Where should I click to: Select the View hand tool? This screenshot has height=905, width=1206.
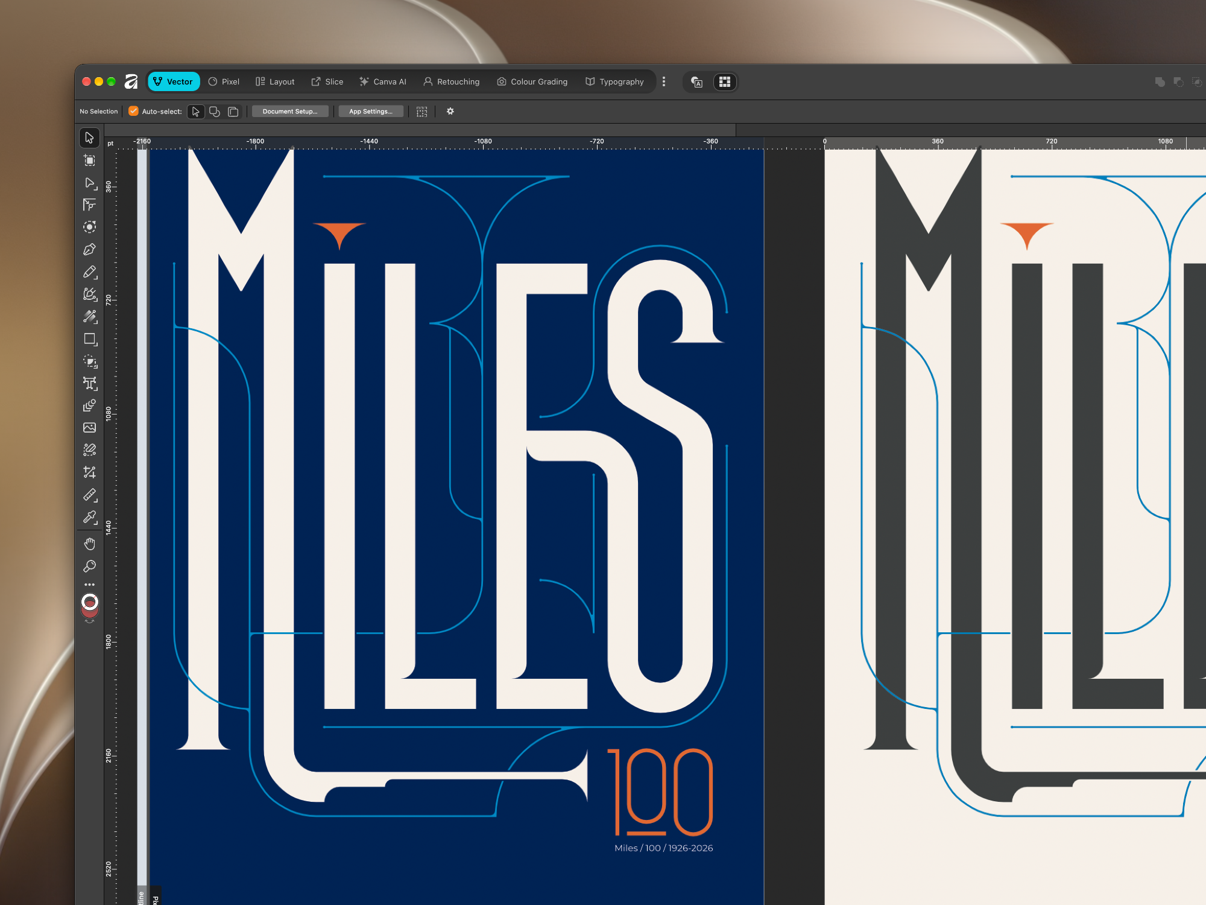[x=89, y=544]
